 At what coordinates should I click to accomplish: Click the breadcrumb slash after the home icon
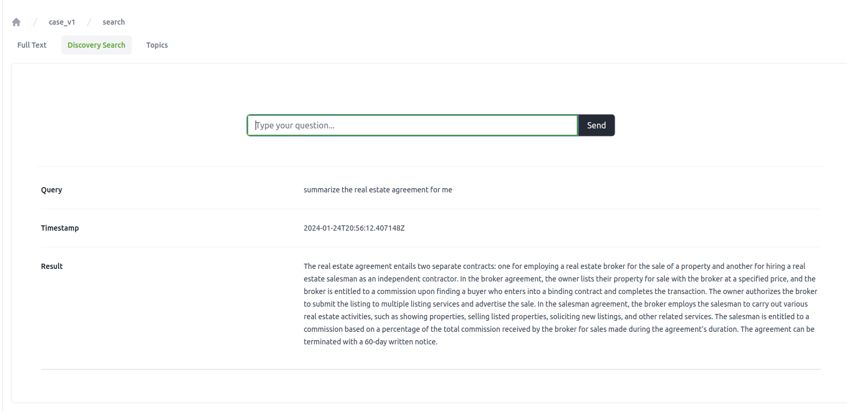tap(35, 22)
